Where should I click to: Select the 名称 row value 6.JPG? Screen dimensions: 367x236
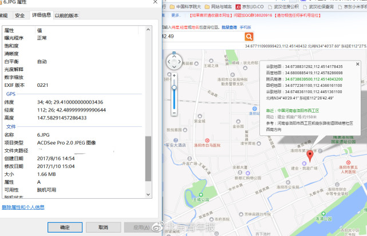(x=44, y=135)
